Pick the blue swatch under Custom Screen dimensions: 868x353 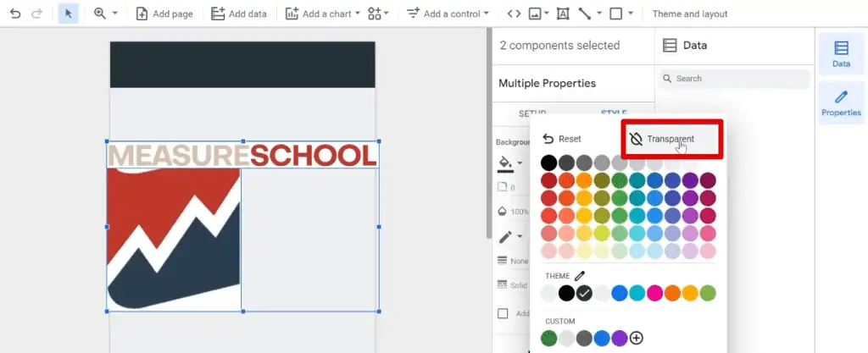pyautogui.click(x=602, y=338)
